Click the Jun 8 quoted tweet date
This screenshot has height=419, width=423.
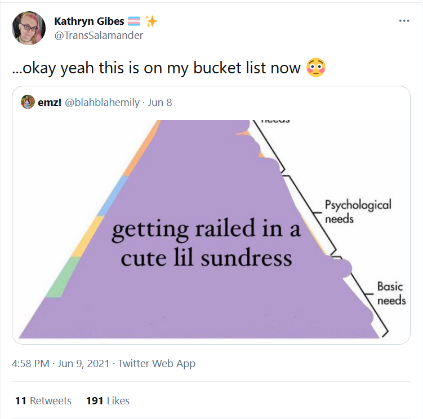pyautogui.click(x=160, y=103)
